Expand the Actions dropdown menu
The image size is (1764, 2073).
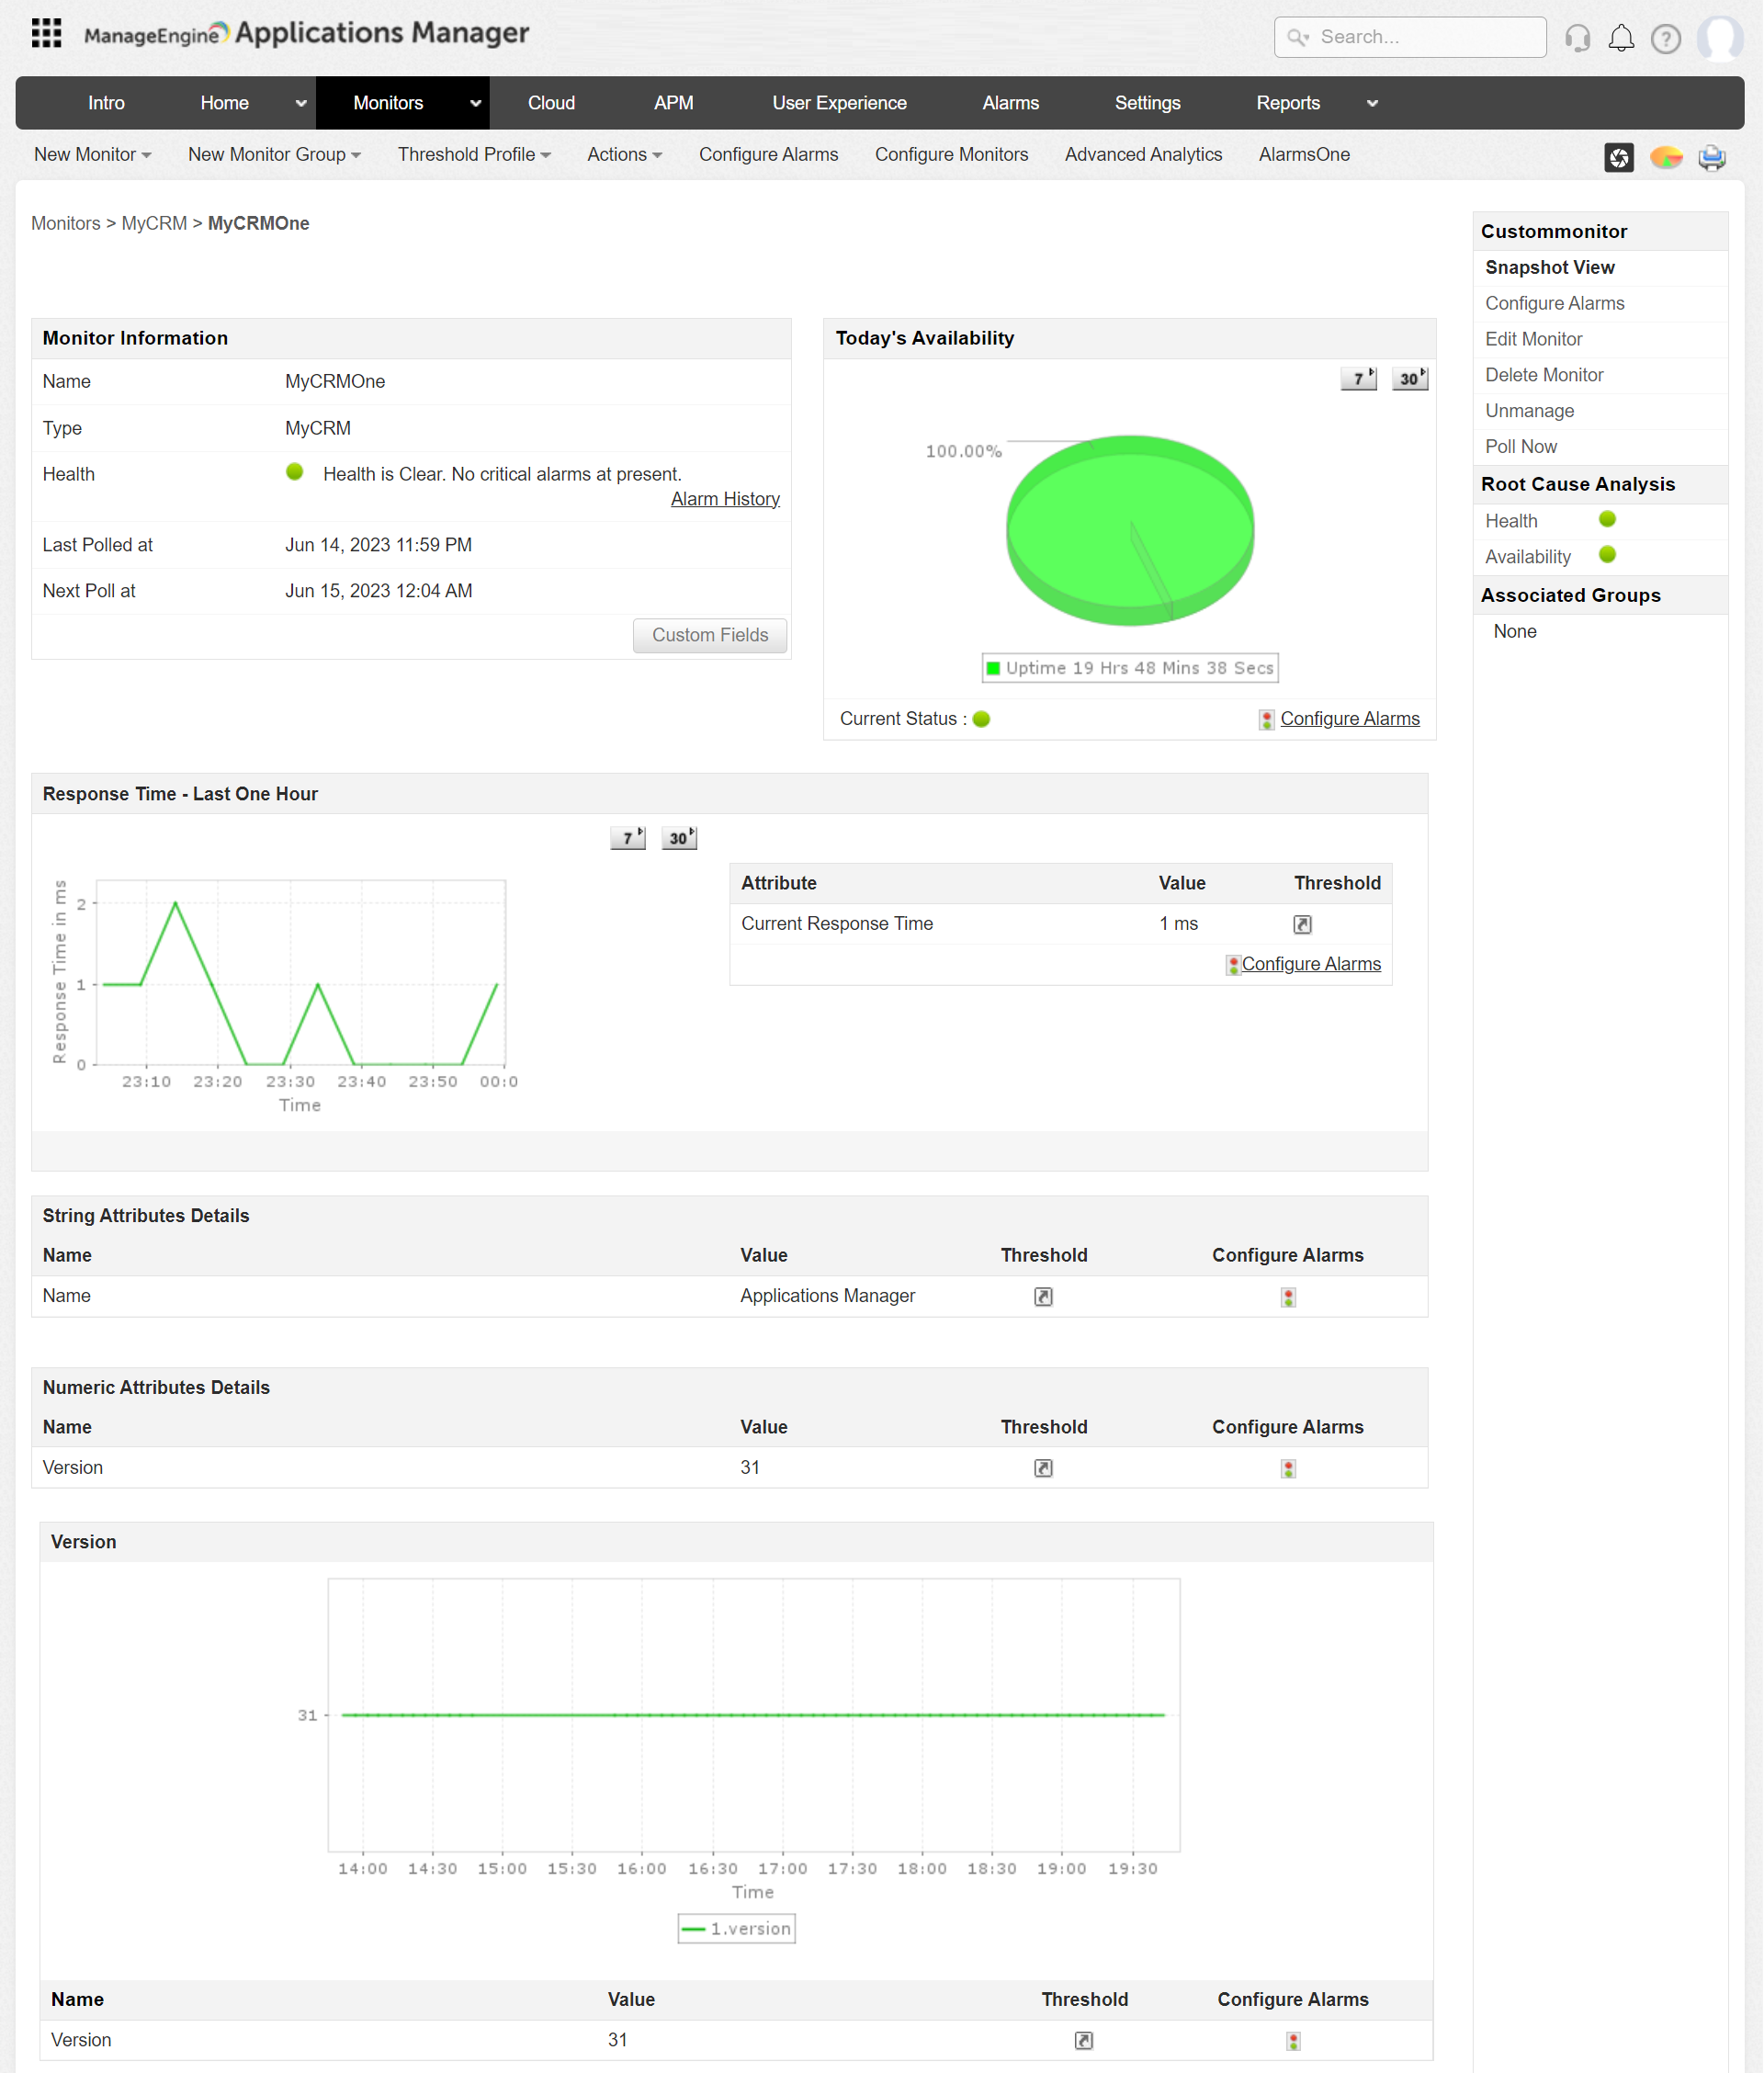tap(624, 155)
